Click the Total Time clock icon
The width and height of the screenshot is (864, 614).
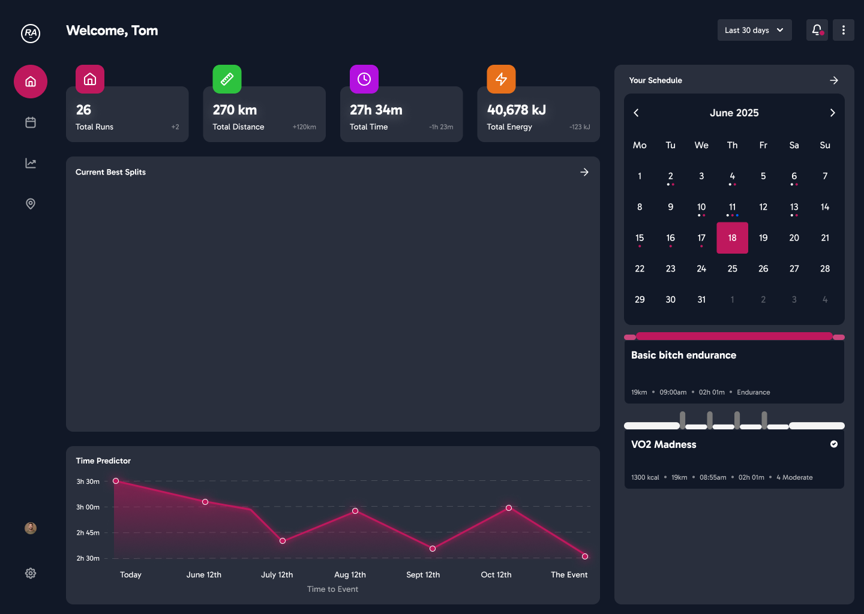pos(364,79)
